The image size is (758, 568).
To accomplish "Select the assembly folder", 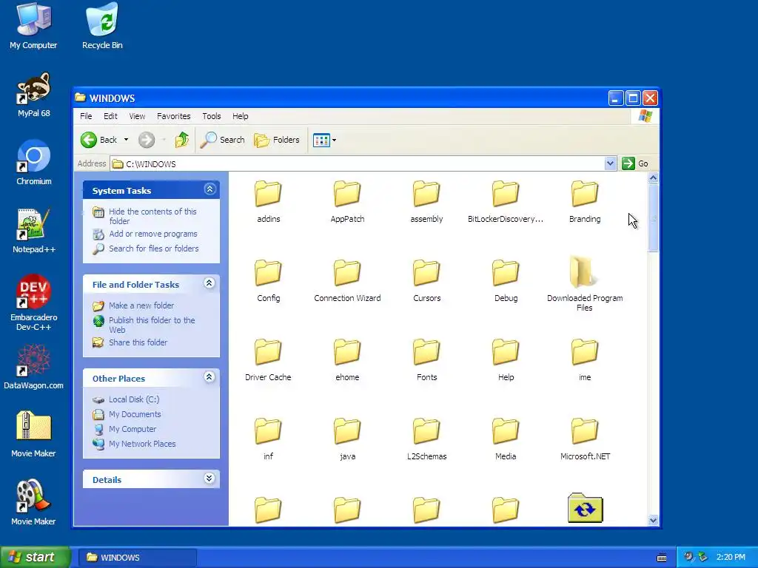I will click(x=426, y=202).
